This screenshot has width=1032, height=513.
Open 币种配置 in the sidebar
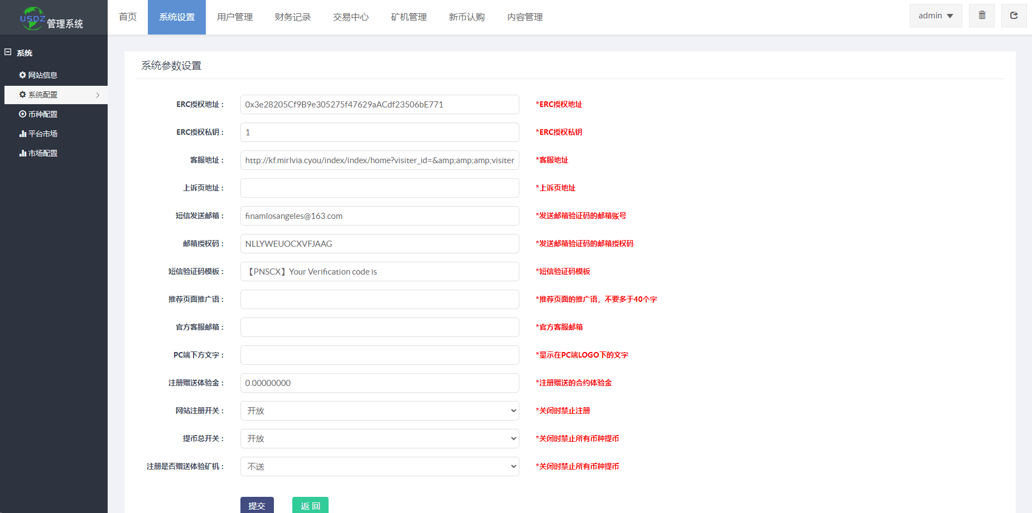click(38, 114)
